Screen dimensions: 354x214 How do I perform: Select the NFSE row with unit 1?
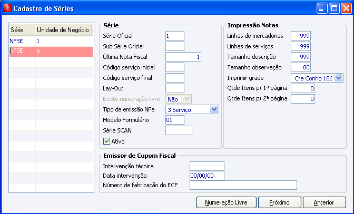pyautogui.click(x=51, y=41)
